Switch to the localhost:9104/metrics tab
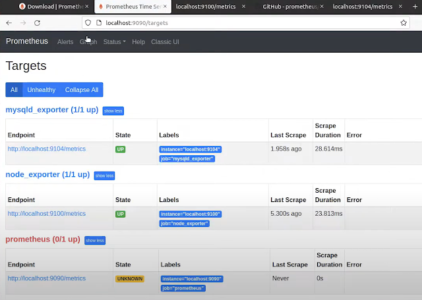Viewport: 422px width, 300px height. (x=363, y=7)
